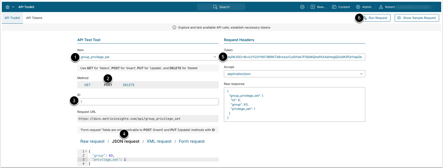Screen dimensions: 443x168
Task: Click the info icon in banner
Action: click(x=174, y=28)
